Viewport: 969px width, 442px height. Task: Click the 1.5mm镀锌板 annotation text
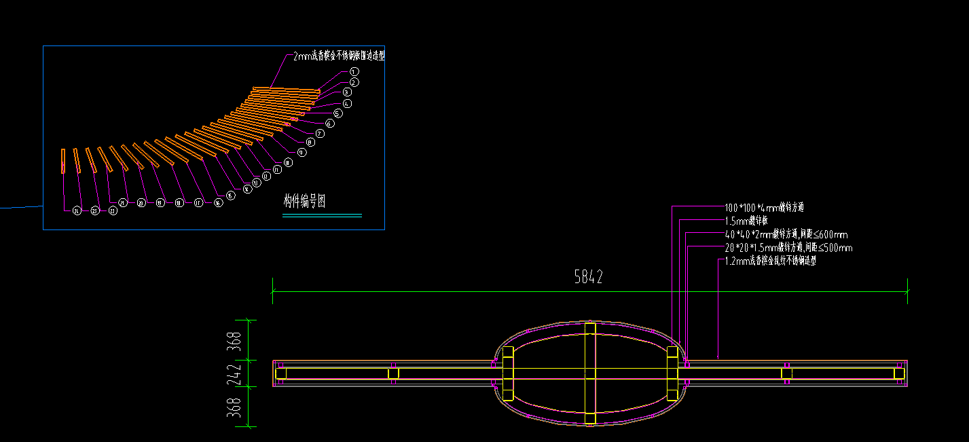[746, 221]
